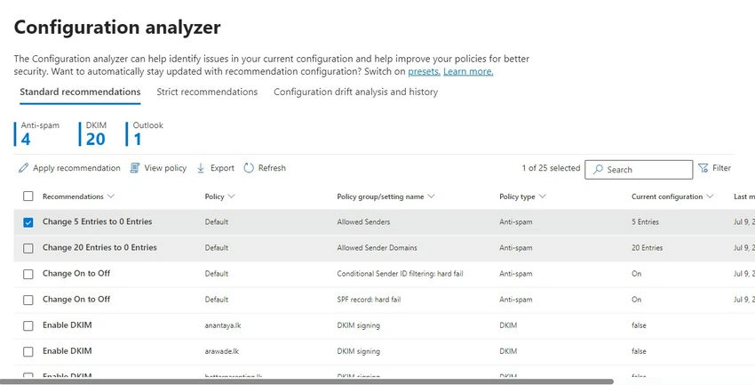Check the Change 20 Entries row checkbox
Screen dimensions: 755x385
point(28,248)
